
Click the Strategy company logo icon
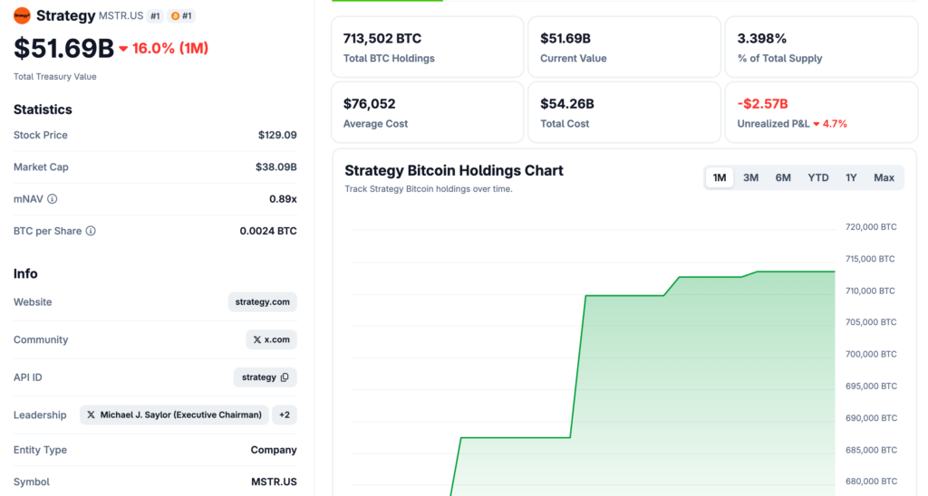point(23,15)
